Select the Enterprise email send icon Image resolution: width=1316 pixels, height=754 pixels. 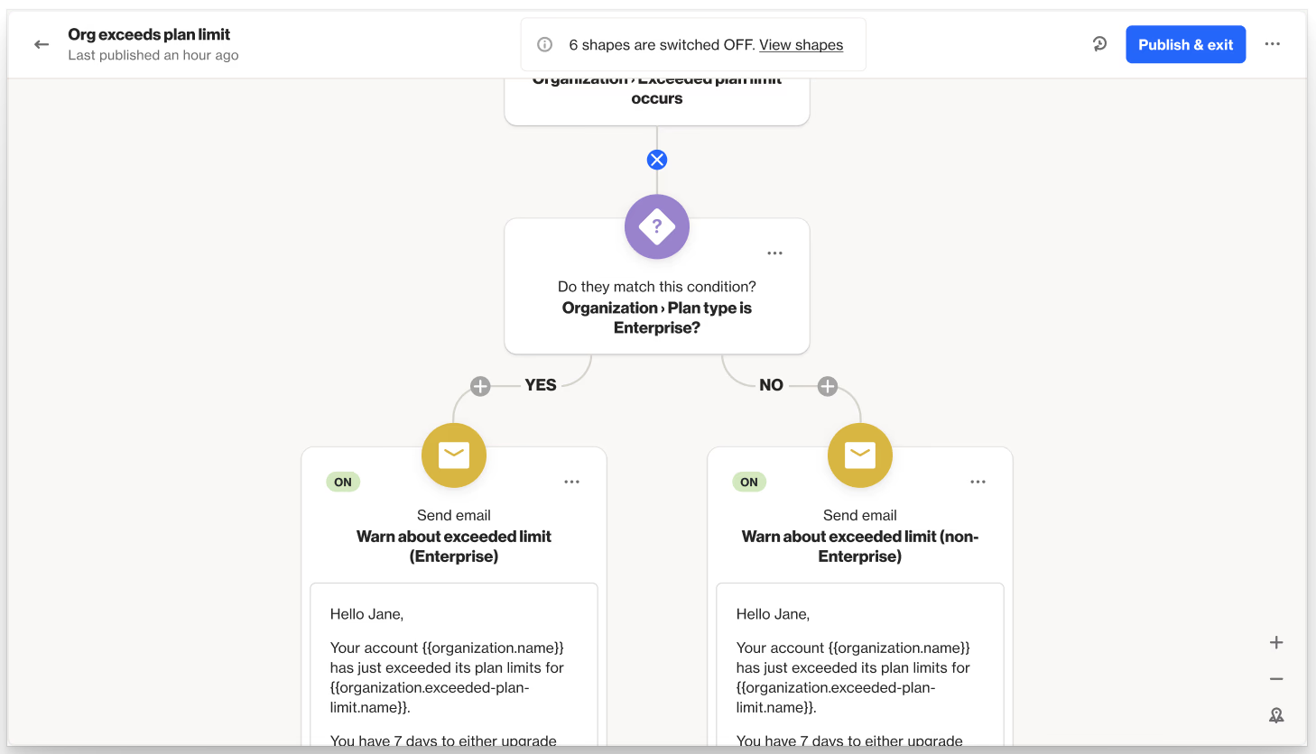(453, 455)
